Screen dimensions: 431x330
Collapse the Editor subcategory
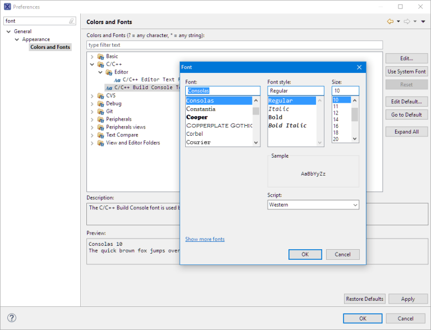pos(100,72)
